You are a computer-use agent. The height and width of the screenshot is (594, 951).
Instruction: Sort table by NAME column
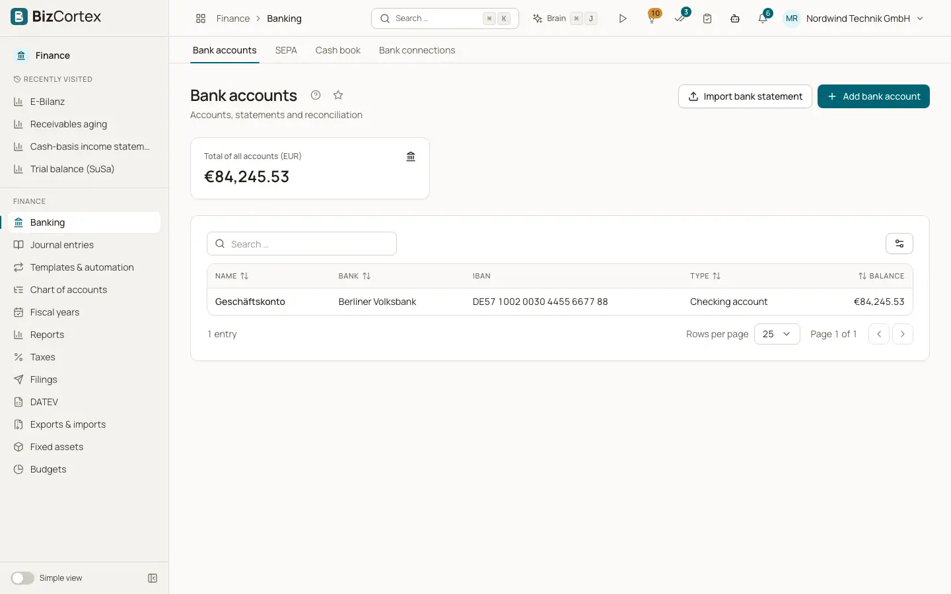pos(232,276)
